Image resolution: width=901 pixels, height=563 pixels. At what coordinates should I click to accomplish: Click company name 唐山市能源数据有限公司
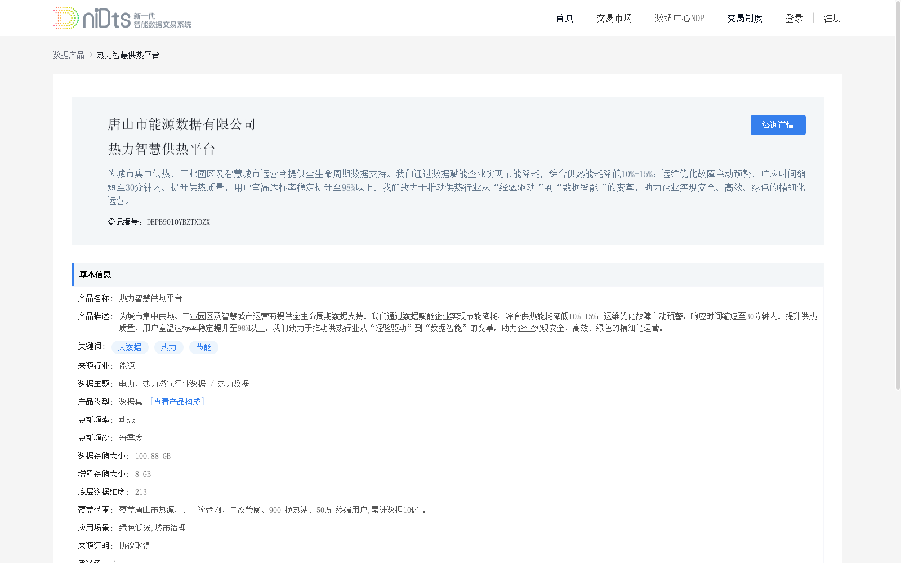[182, 124]
